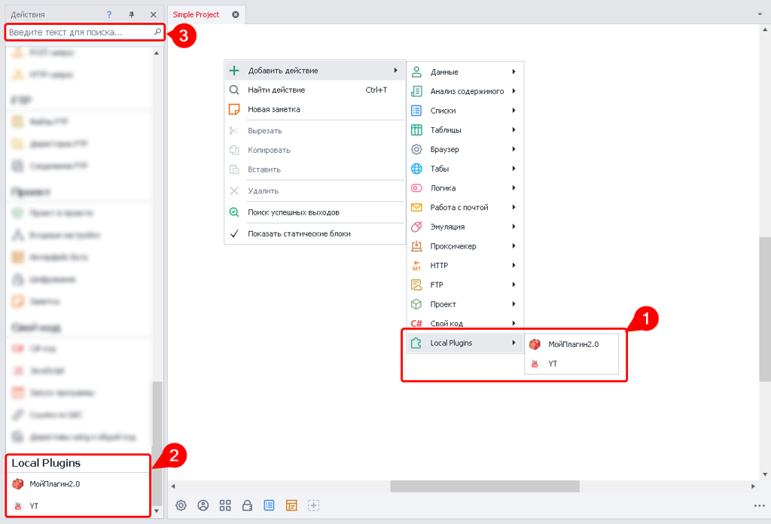Select YT plugin in the left Local Plugins panel
The width and height of the screenshot is (771, 524).
[x=34, y=506]
